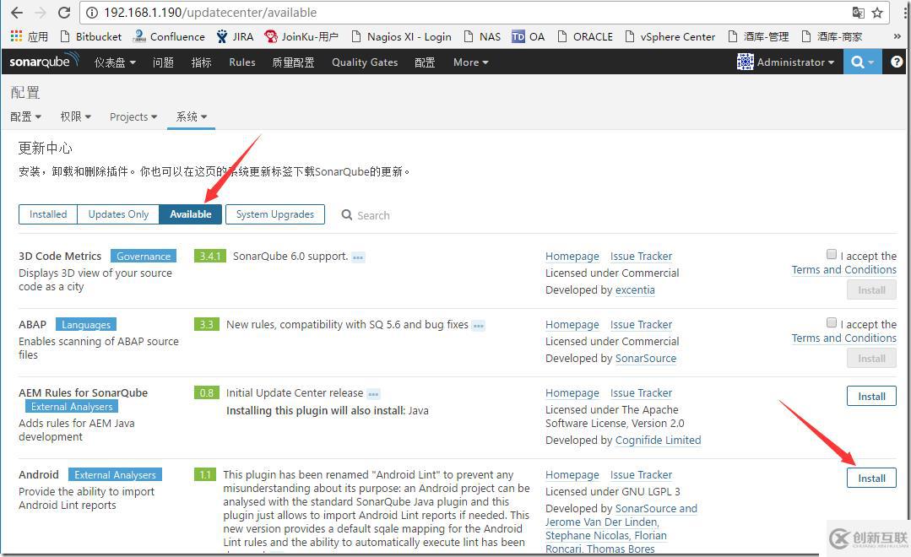Switch to the Updates Only tab
Image resolution: width=911 pixels, height=557 pixels.
(x=118, y=214)
